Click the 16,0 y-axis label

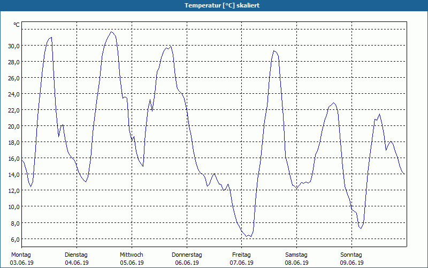[14, 159]
